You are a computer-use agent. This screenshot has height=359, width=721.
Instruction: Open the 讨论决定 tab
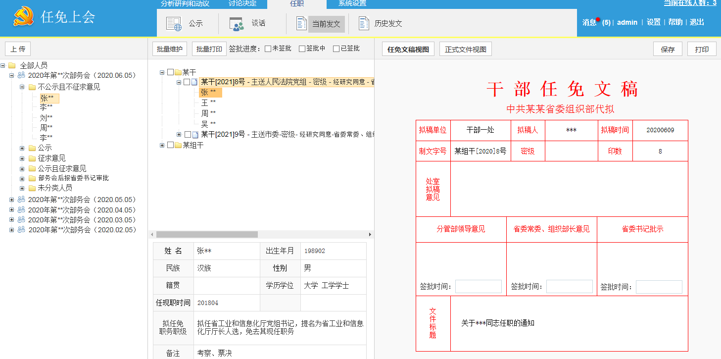coord(242,4)
